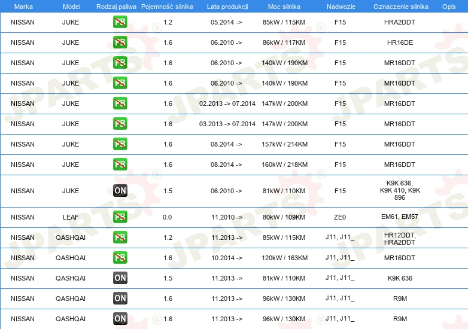Select the Marka column header

23,7
